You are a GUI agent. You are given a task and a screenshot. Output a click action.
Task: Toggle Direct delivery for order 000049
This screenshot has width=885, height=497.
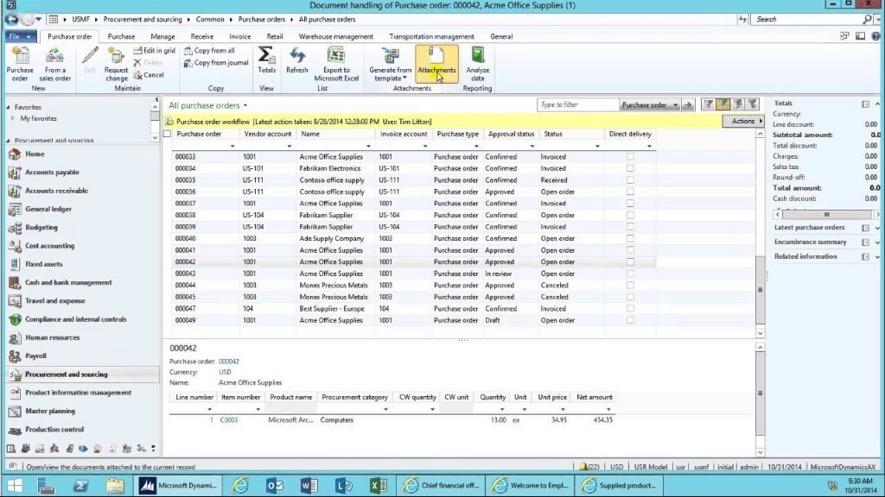click(x=630, y=320)
